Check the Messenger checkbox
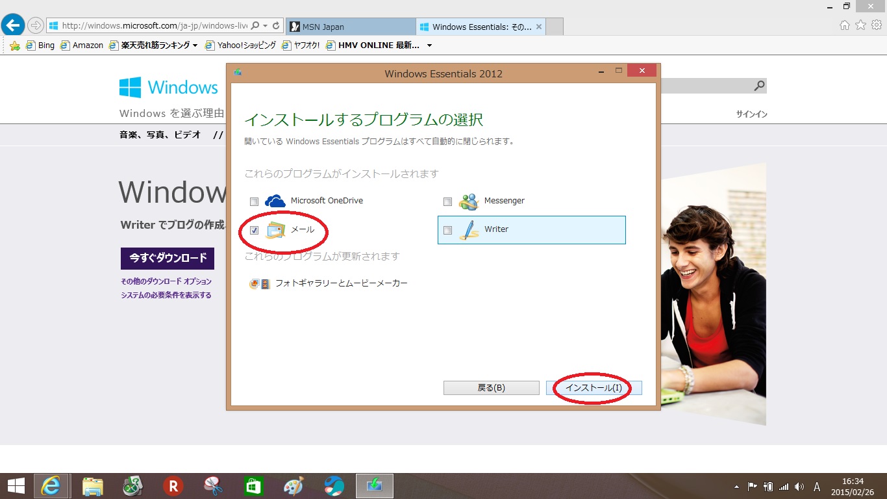887x499 pixels. [x=447, y=201]
